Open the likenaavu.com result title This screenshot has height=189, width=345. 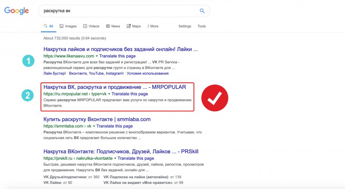(121, 49)
